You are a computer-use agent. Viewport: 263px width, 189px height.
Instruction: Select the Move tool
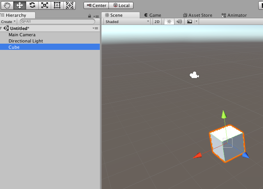pyautogui.click(x=20, y=5)
